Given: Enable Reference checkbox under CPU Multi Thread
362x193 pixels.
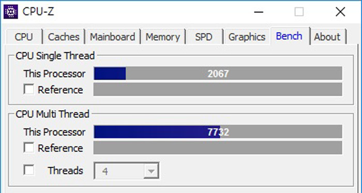Looking at the screenshot, I should 29,148.
